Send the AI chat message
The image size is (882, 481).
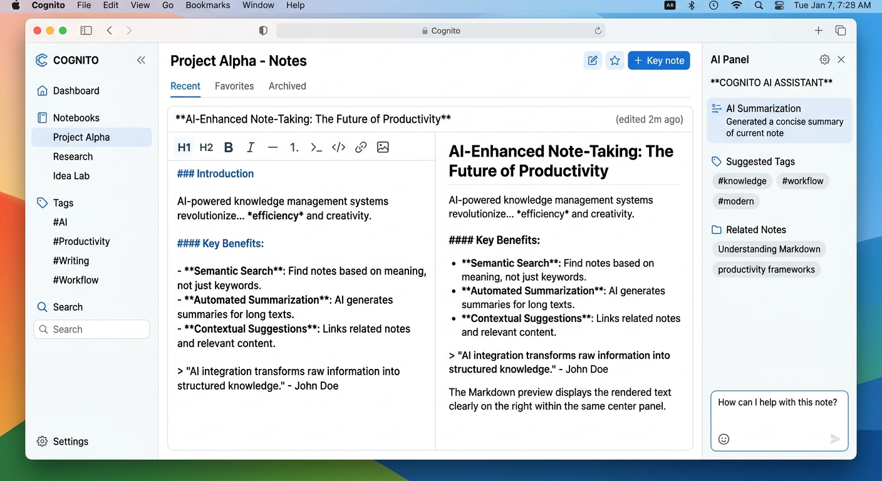coord(835,439)
